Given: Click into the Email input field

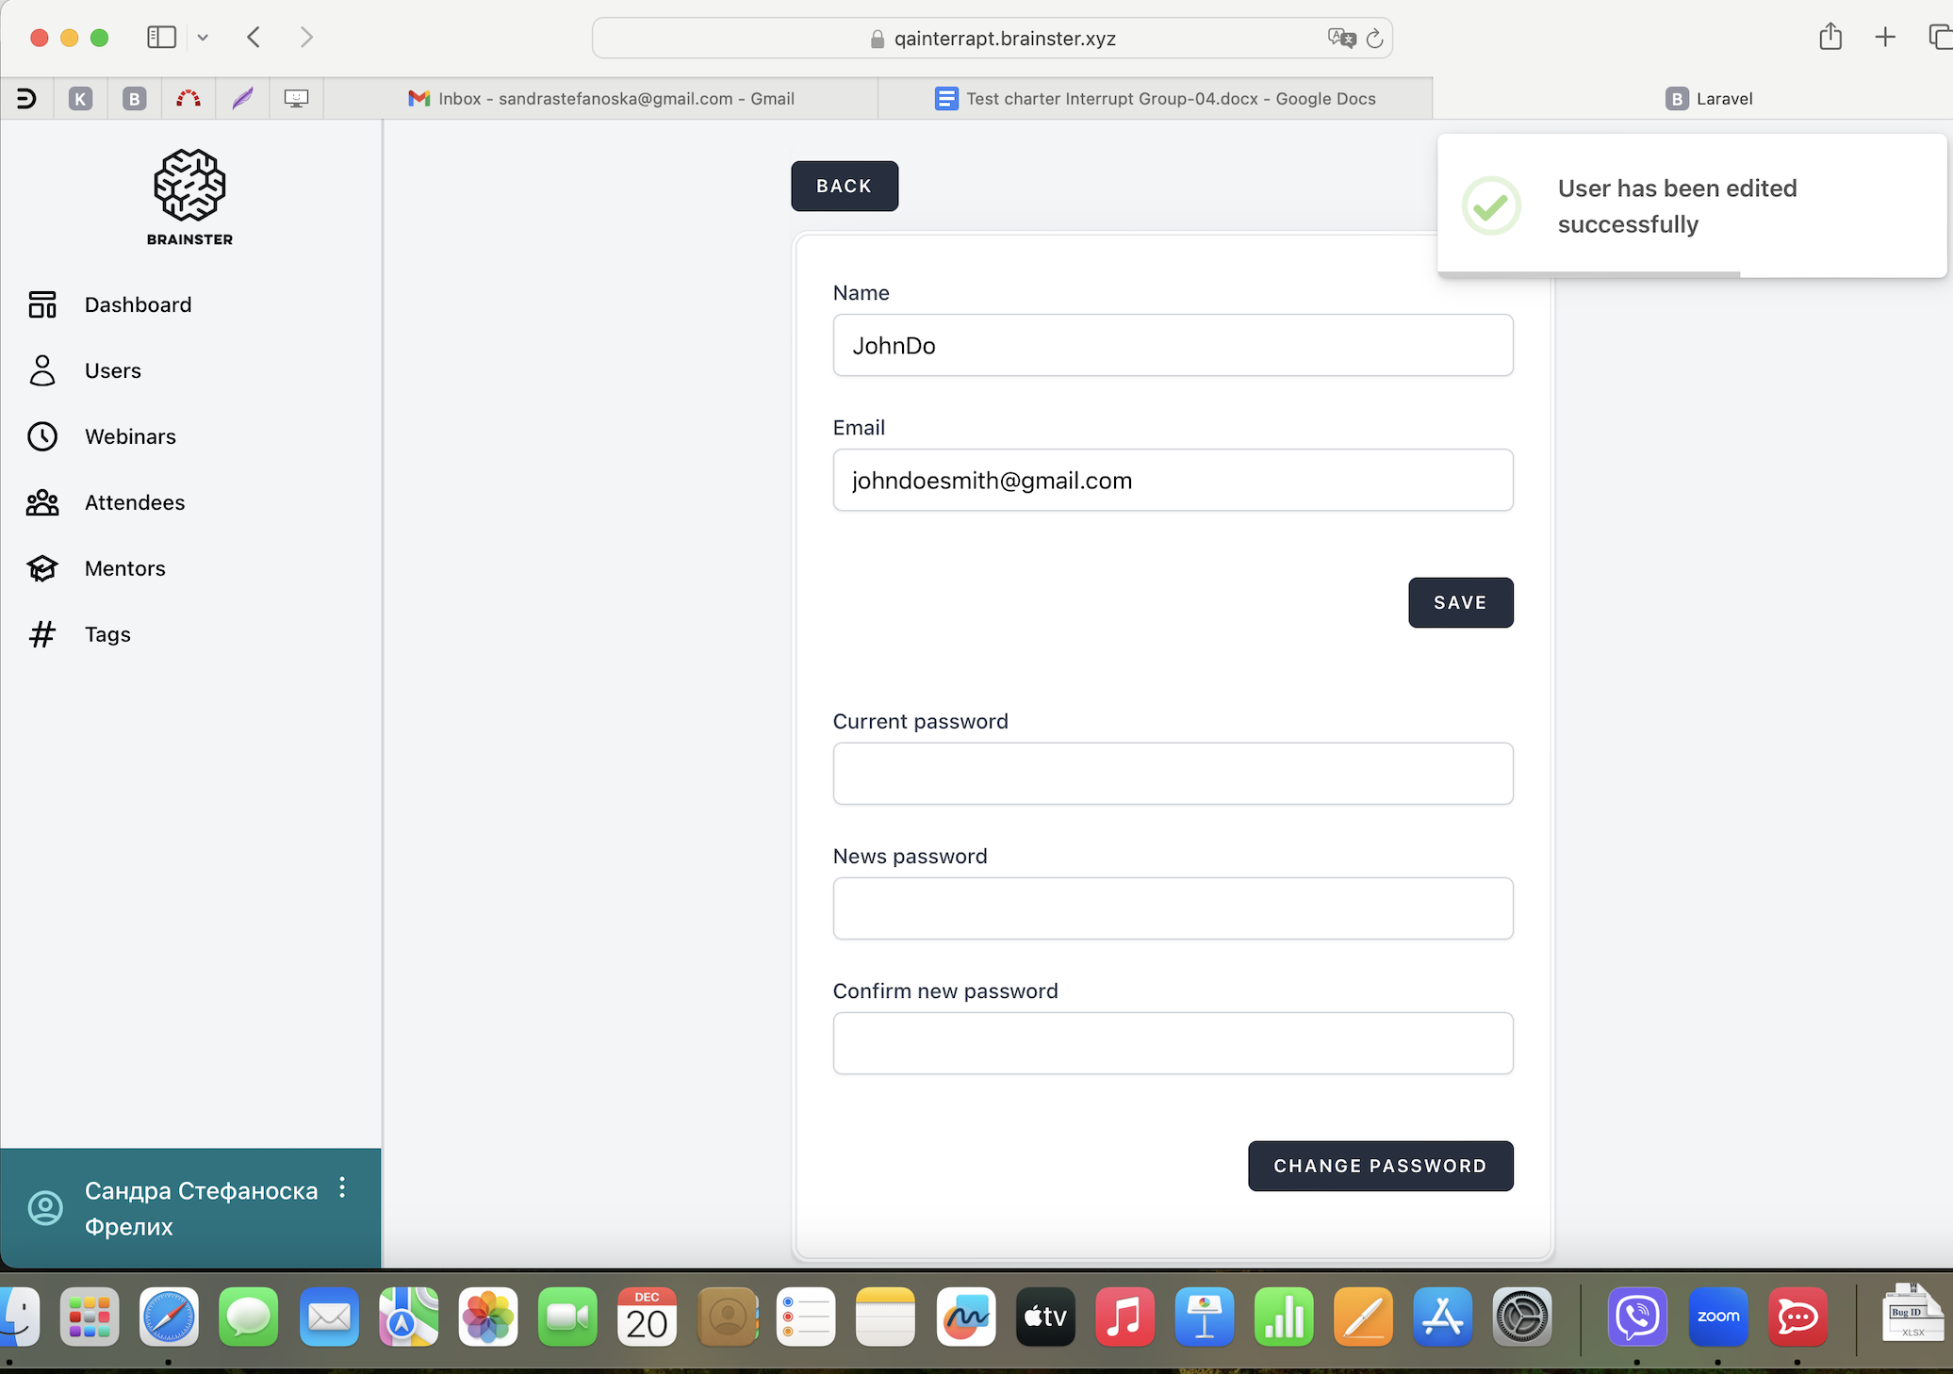Looking at the screenshot, I should click(1173, 480).
